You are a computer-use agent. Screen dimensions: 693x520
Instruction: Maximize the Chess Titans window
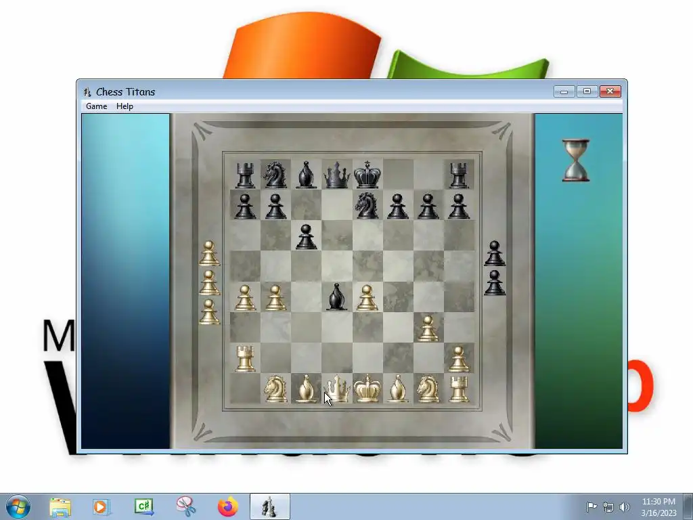tap(587, 91)
